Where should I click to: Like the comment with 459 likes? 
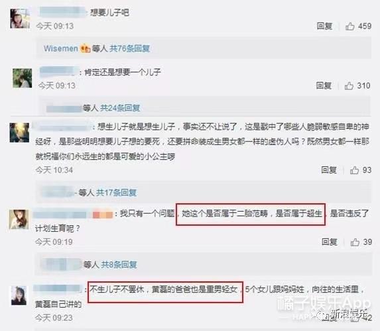click(x=350, y=26)
